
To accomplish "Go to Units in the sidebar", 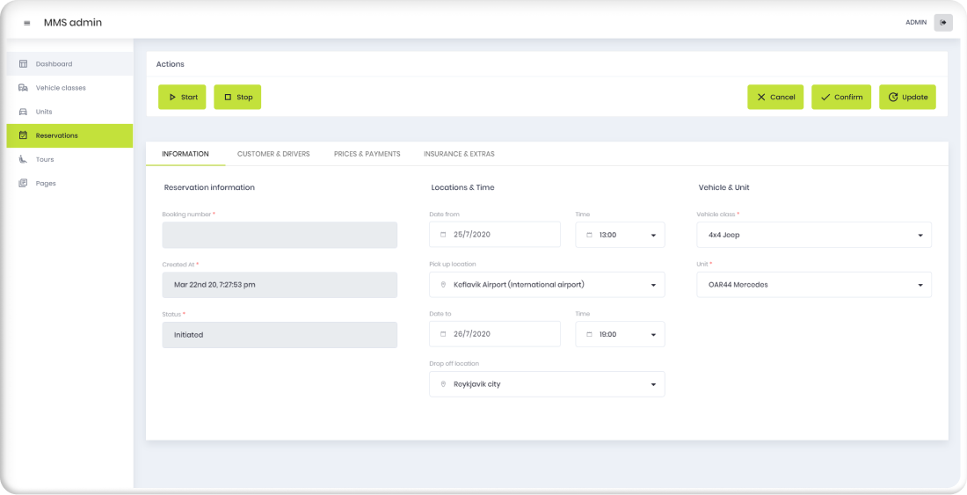I will (44, 112).
